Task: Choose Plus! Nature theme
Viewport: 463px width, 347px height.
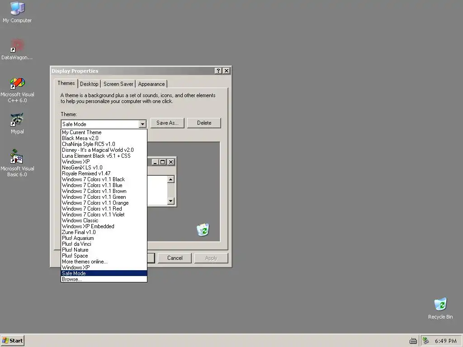Action: [x=104, y=250]
